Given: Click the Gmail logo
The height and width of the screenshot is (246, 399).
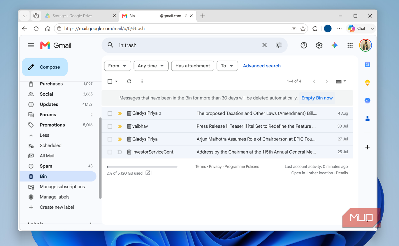Looking at the screenshot, I should pyautogui.click(x=56, y=45).
